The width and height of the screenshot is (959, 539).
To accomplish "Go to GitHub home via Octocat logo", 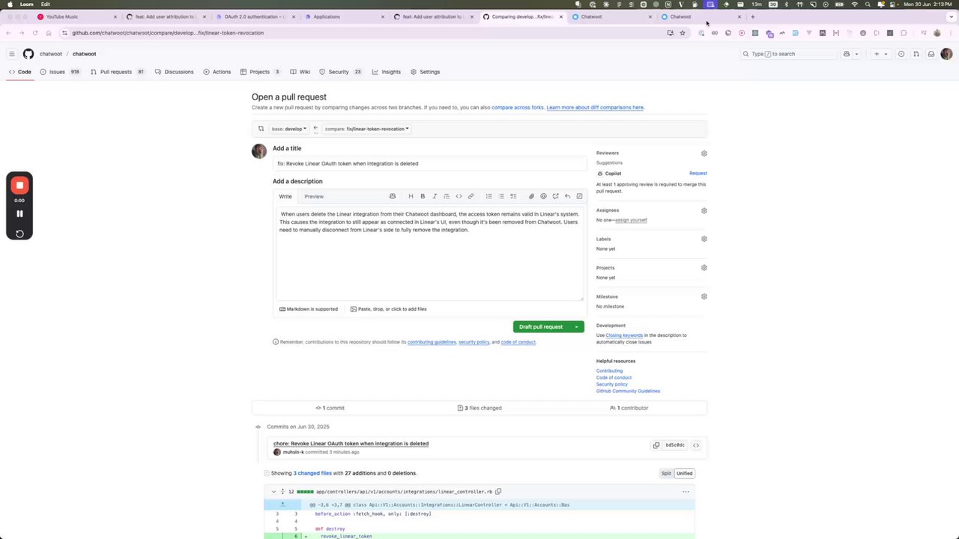I will (x=28, y=54).
